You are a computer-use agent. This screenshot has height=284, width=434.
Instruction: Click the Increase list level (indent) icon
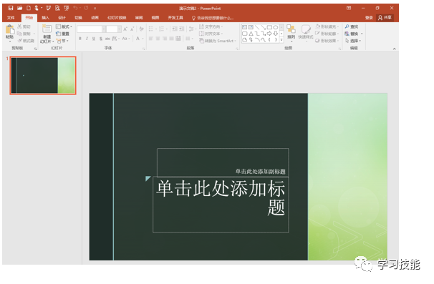[x=182, y=29]
